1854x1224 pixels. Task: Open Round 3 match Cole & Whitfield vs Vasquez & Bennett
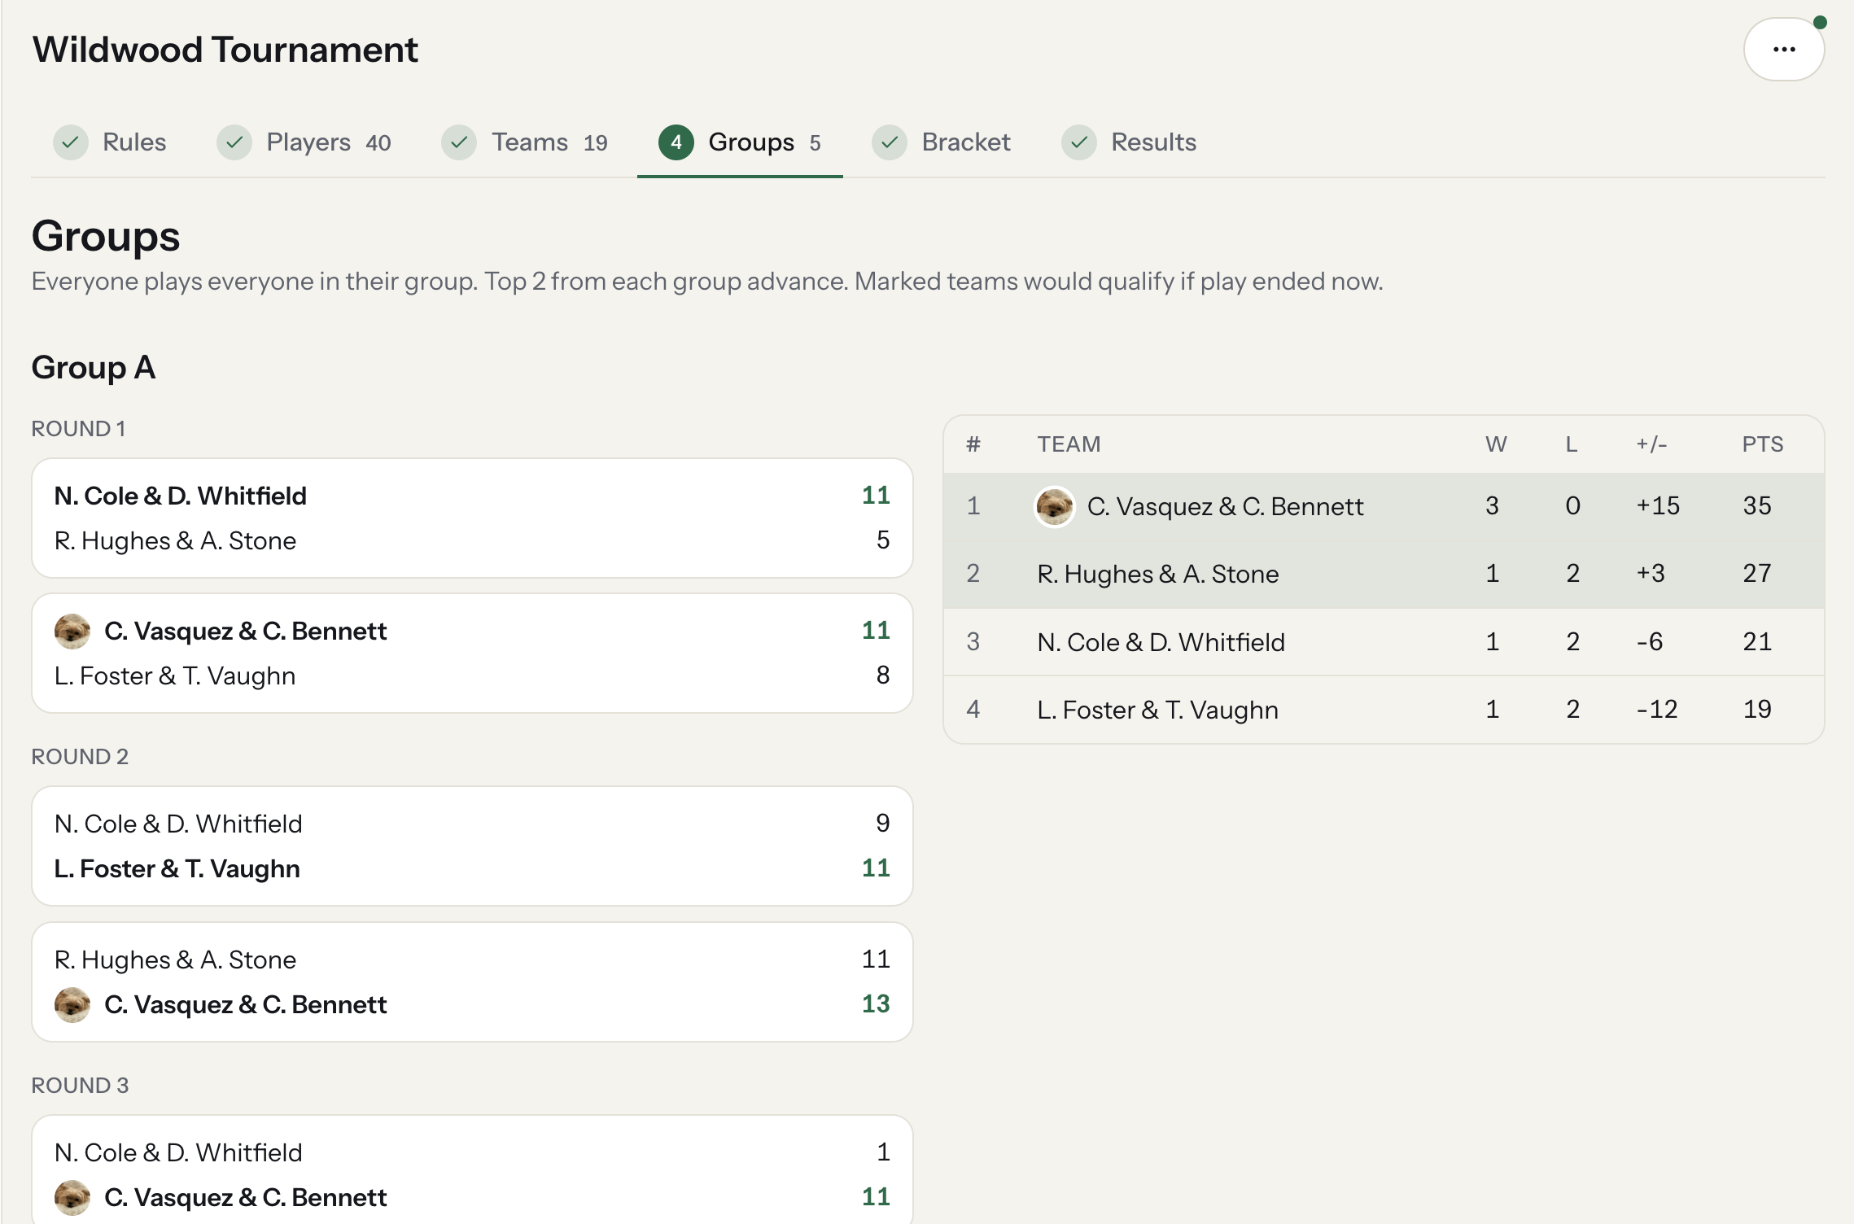pyautogui.click(x=472, y=1170)
